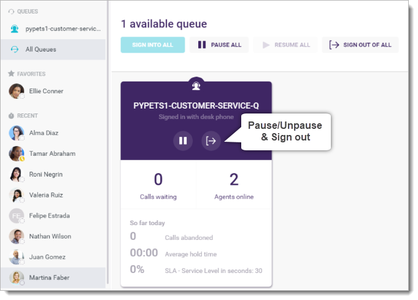The width and height of the screenshot is (418, 300).
Task: Open pypets1-customer-servic... queue in sidebar
Action: pyautogui.click(x=53, y=29)
